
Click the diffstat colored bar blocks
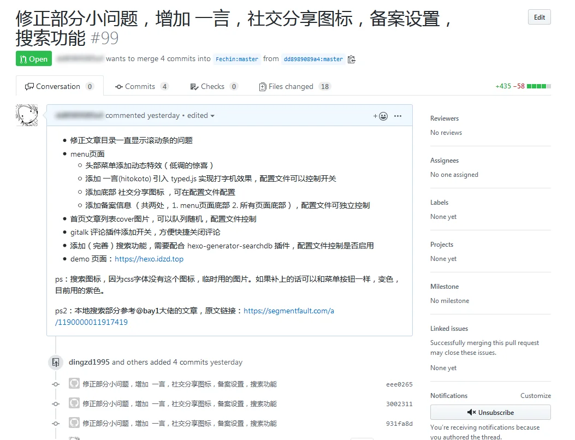click(539, 86)
